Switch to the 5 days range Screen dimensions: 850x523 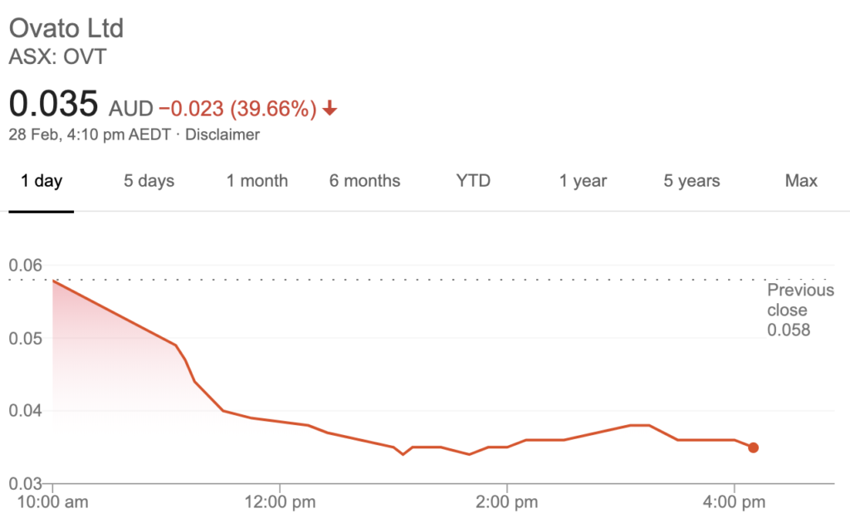click(x=149, y=181)
